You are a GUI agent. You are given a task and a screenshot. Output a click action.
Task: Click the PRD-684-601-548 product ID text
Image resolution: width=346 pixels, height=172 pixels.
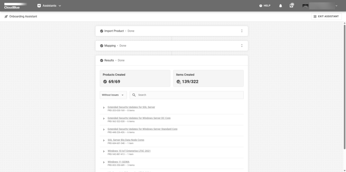[x=116, y=143]
